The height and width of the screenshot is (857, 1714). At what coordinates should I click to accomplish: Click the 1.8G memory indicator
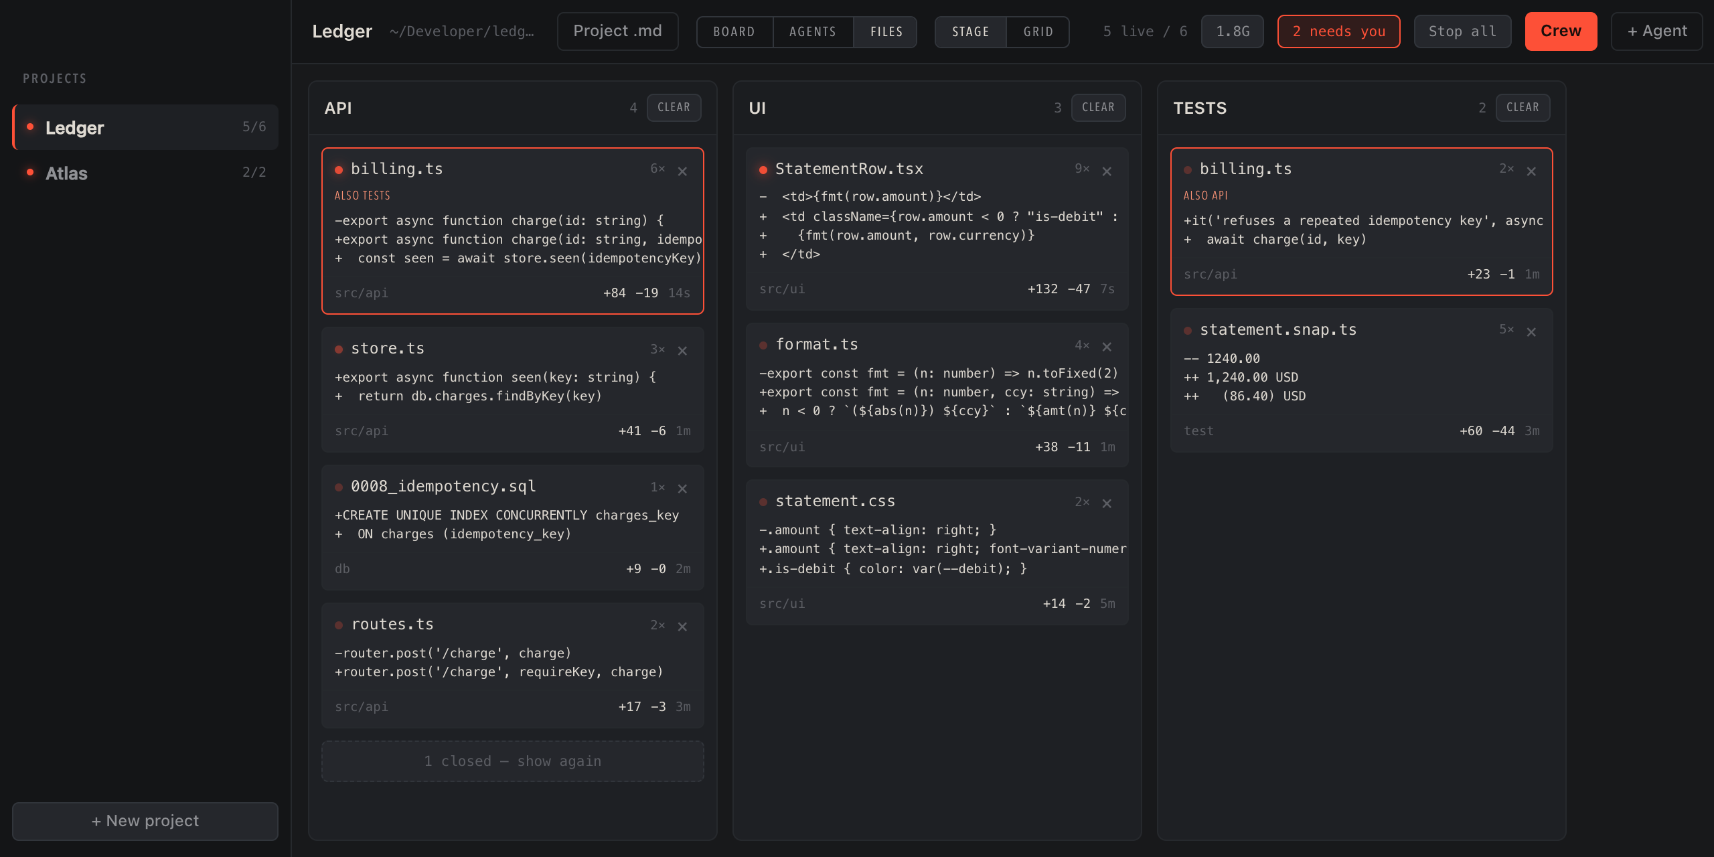1233,31
